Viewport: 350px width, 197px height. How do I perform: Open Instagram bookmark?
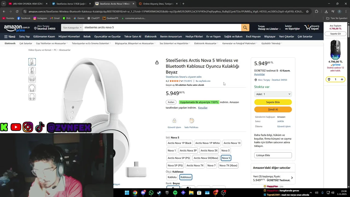pos(40,18)
